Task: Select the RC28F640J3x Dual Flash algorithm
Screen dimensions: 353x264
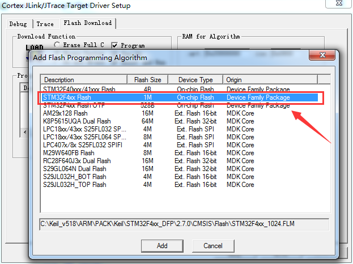Action: [180, 161]
